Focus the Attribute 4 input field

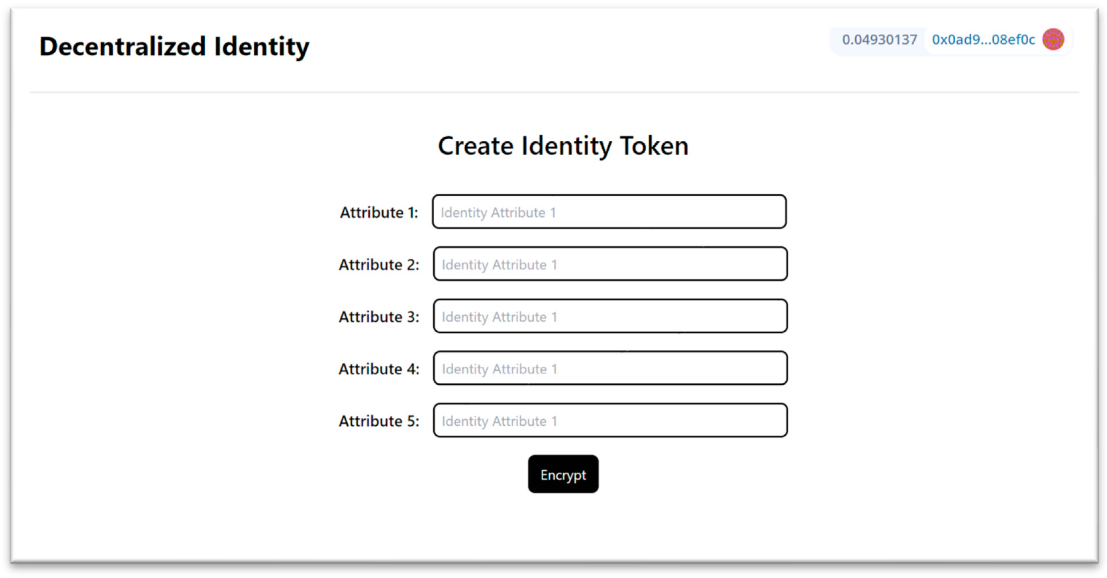(x=610, y=368)
